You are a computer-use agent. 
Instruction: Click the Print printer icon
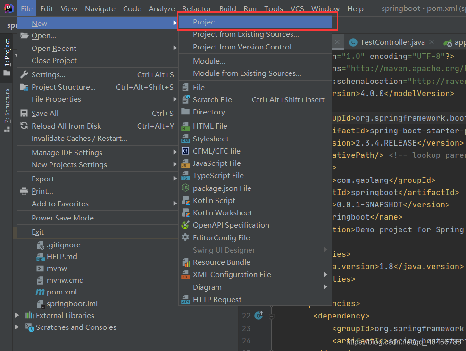(24, 191)
